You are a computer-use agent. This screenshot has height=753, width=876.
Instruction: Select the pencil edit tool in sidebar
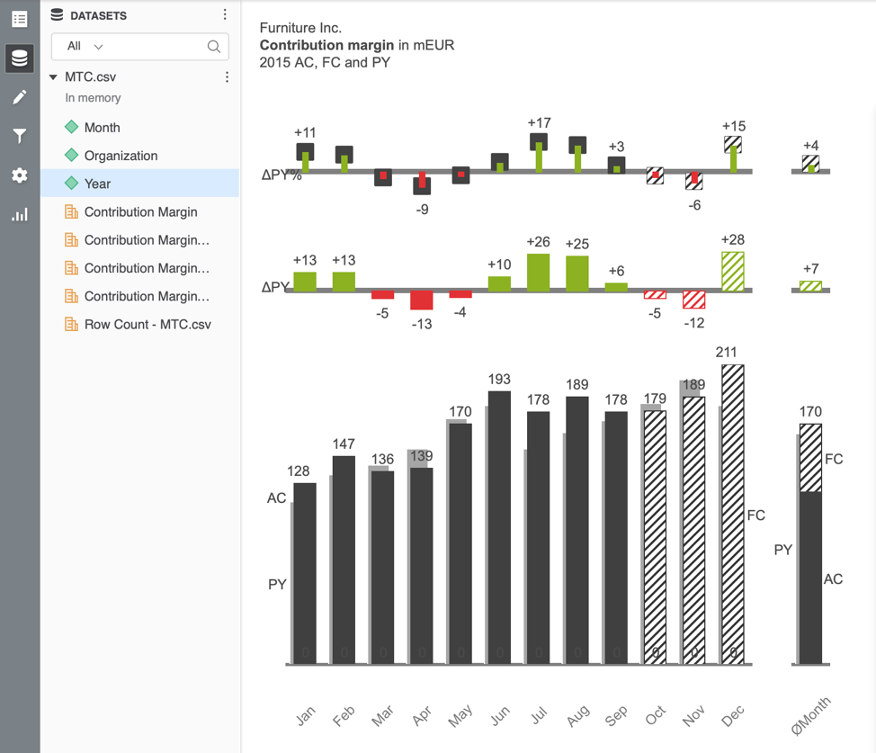point(19,96)
